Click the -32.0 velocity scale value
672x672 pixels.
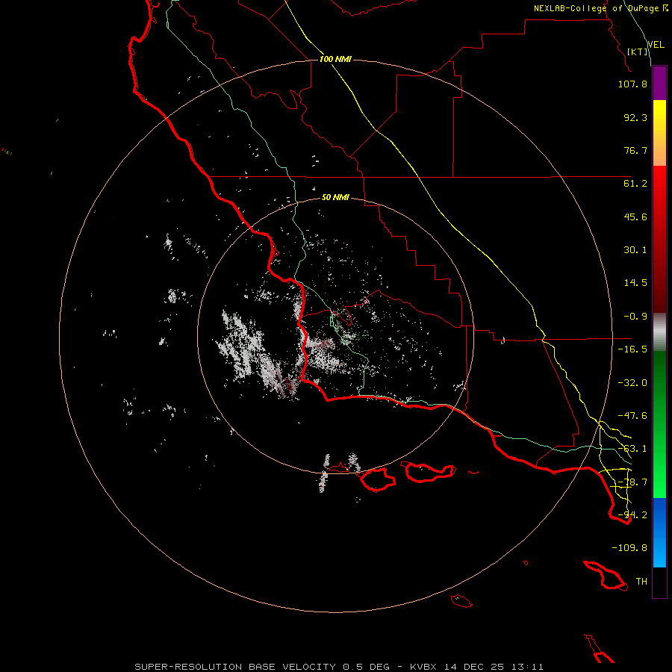coord(632,383)
